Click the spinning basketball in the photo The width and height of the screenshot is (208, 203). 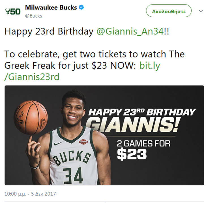[x=31, y=117]
